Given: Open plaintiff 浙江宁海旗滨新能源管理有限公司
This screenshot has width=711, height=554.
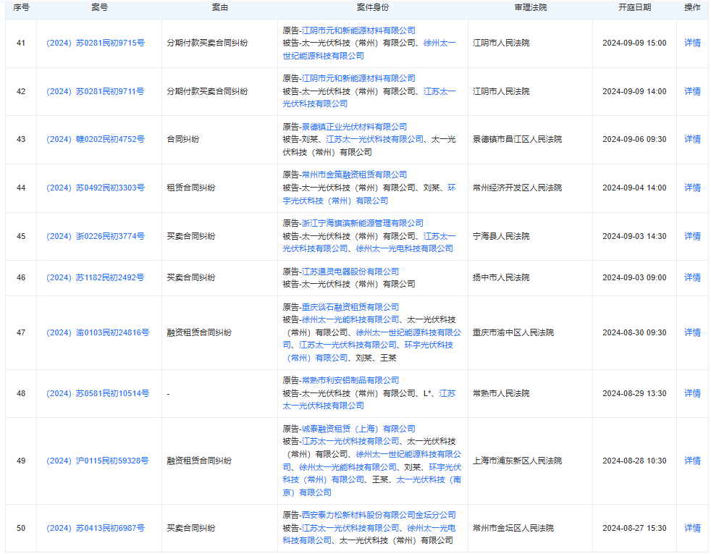Looking at the screenshot, I should 362,223.
